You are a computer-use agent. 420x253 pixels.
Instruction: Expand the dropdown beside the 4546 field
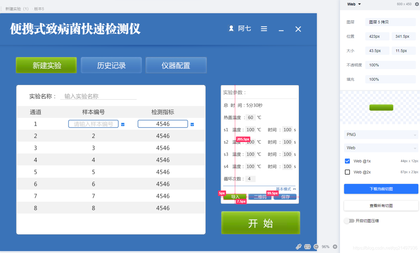coord(192,124)
